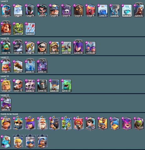Click the Skeleton King champion card
The height and width of the screenshot is (150, 145).
pyautogui.click(x=18, y=123)
